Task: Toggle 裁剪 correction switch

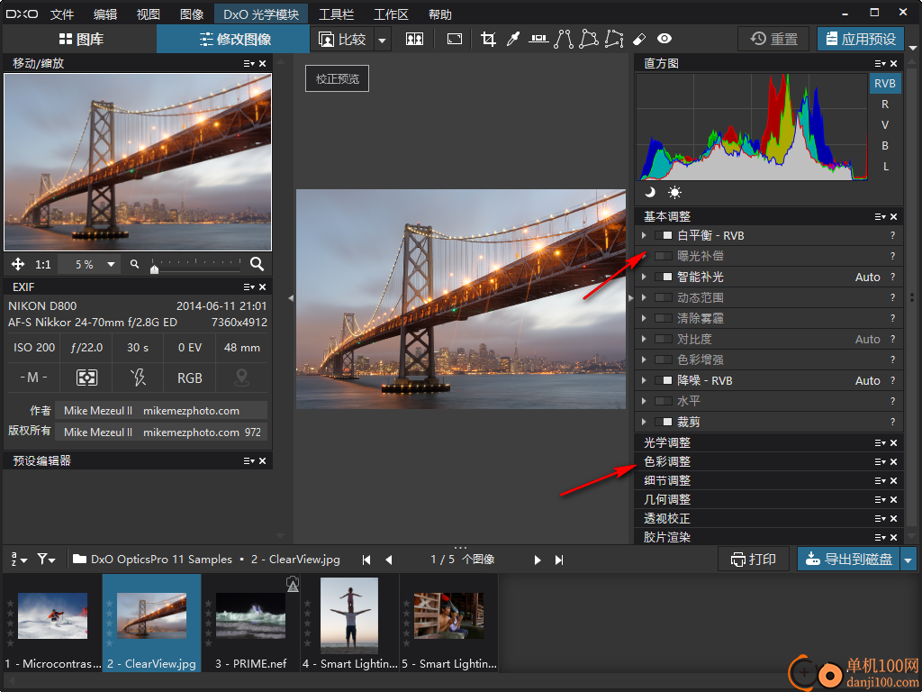Action: (x=664, y=422)
